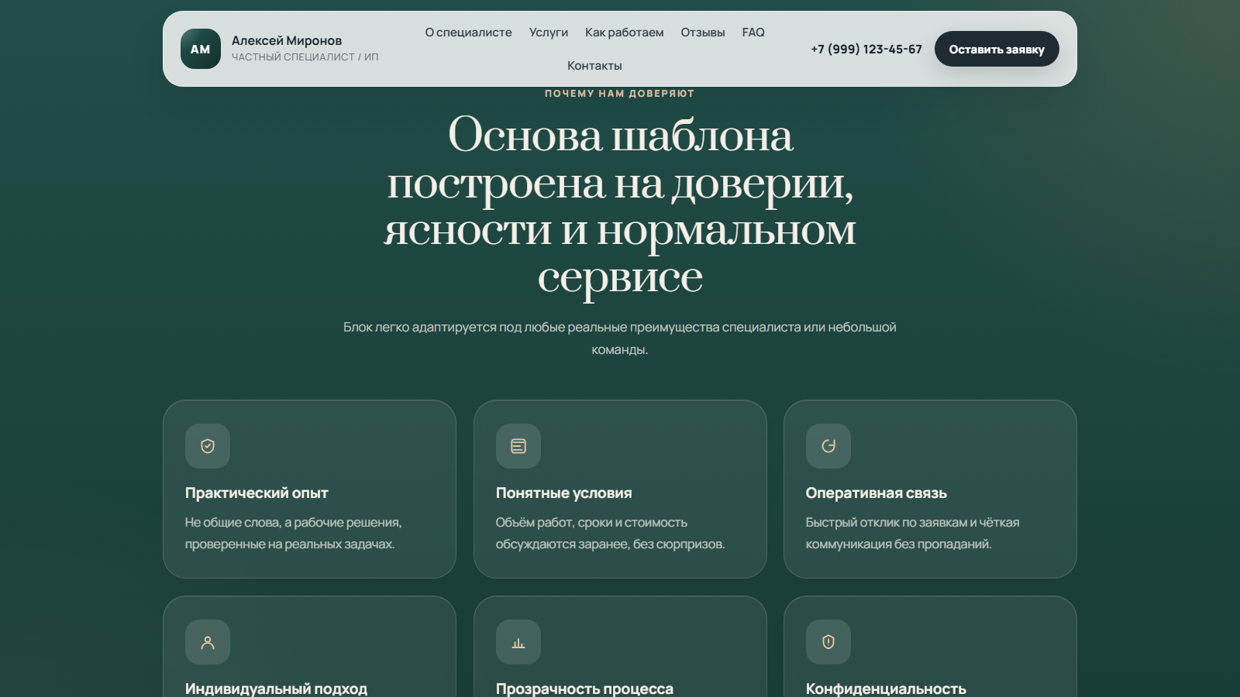Jump to the Контакты nav link
The height and width of the screenshot is (697, 1240).
594,66
